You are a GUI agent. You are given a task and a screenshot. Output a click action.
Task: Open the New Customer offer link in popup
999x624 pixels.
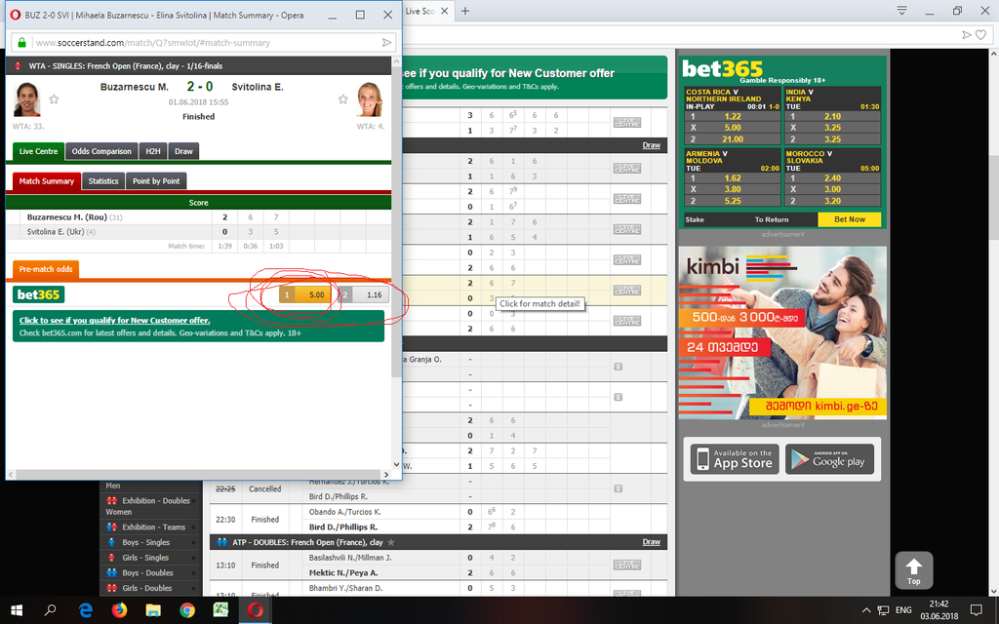[115, 320]
